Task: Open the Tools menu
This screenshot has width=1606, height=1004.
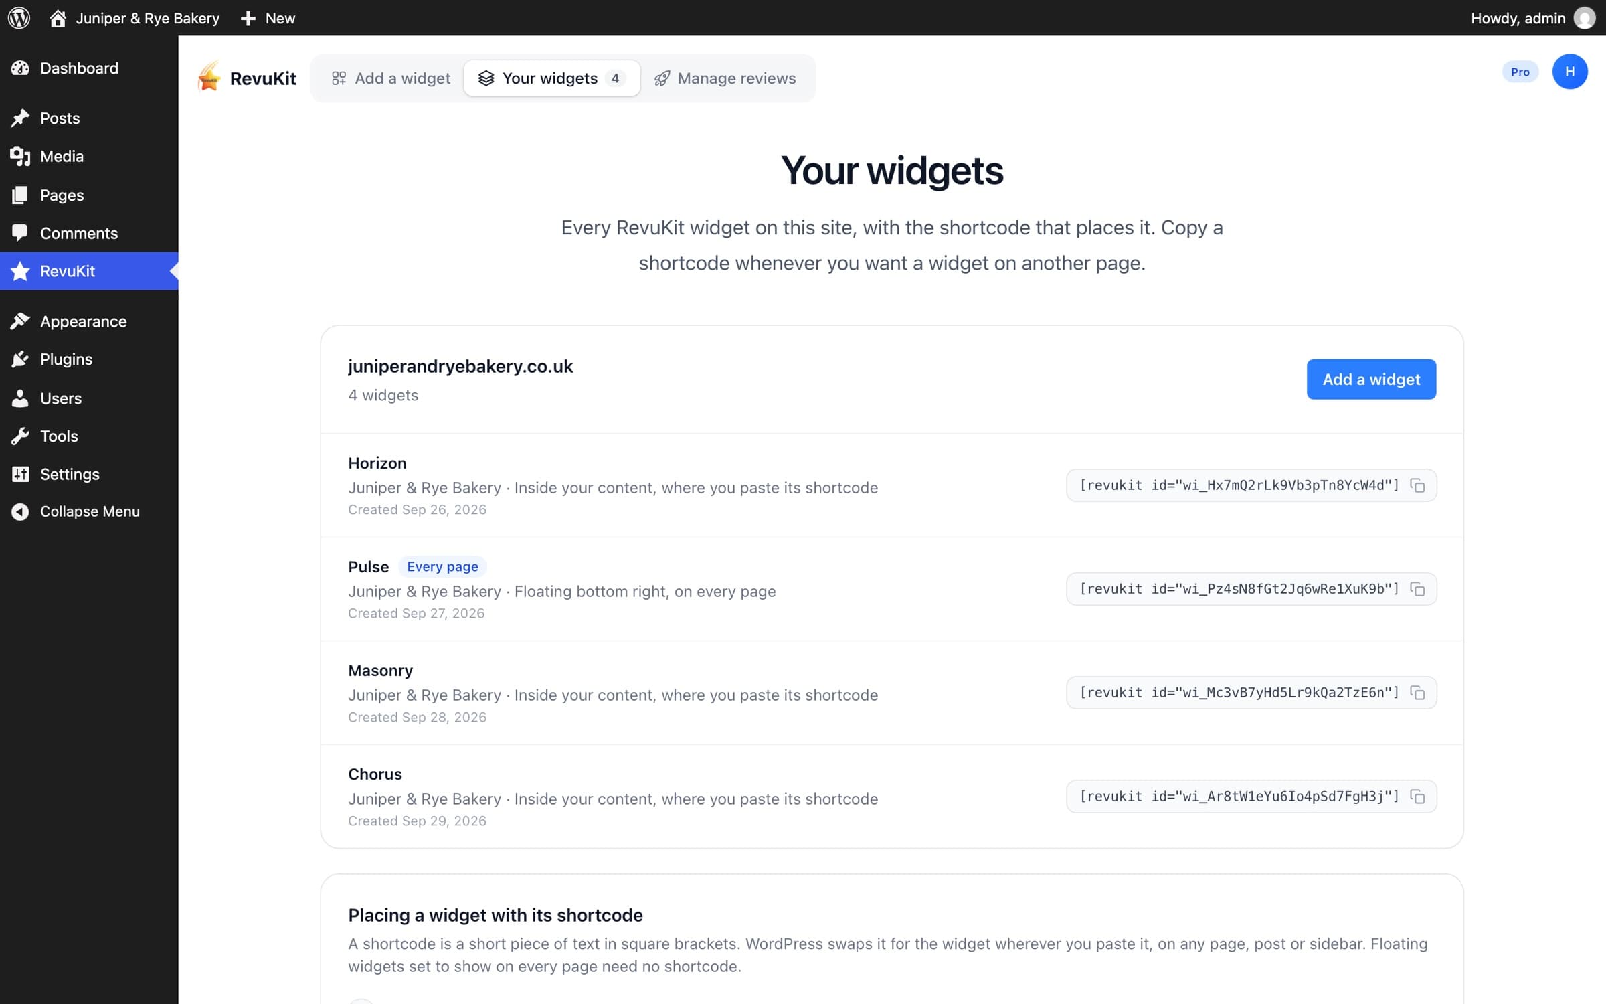Action: click(x=89, y=436)
